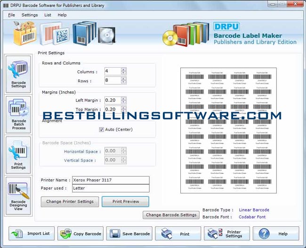The image size is (306, 248).
Task: Click the Help button with question mark
Action: pos(276,233)
